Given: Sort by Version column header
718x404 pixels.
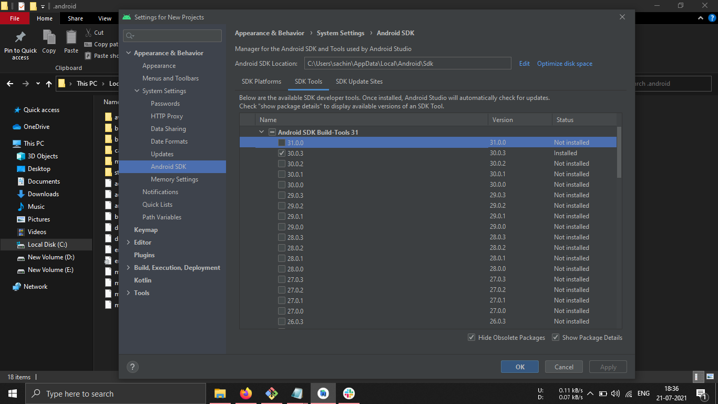Looking at the screenshot, I should point(520,120).
